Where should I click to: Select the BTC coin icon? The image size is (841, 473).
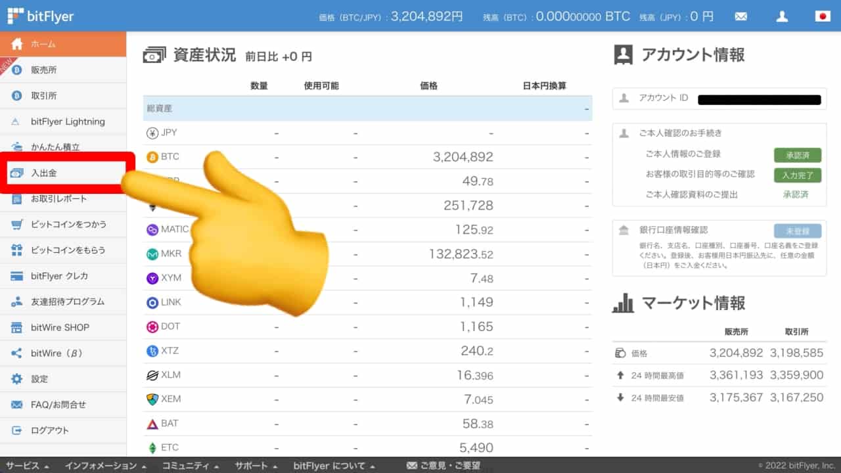tap(152, 157)
